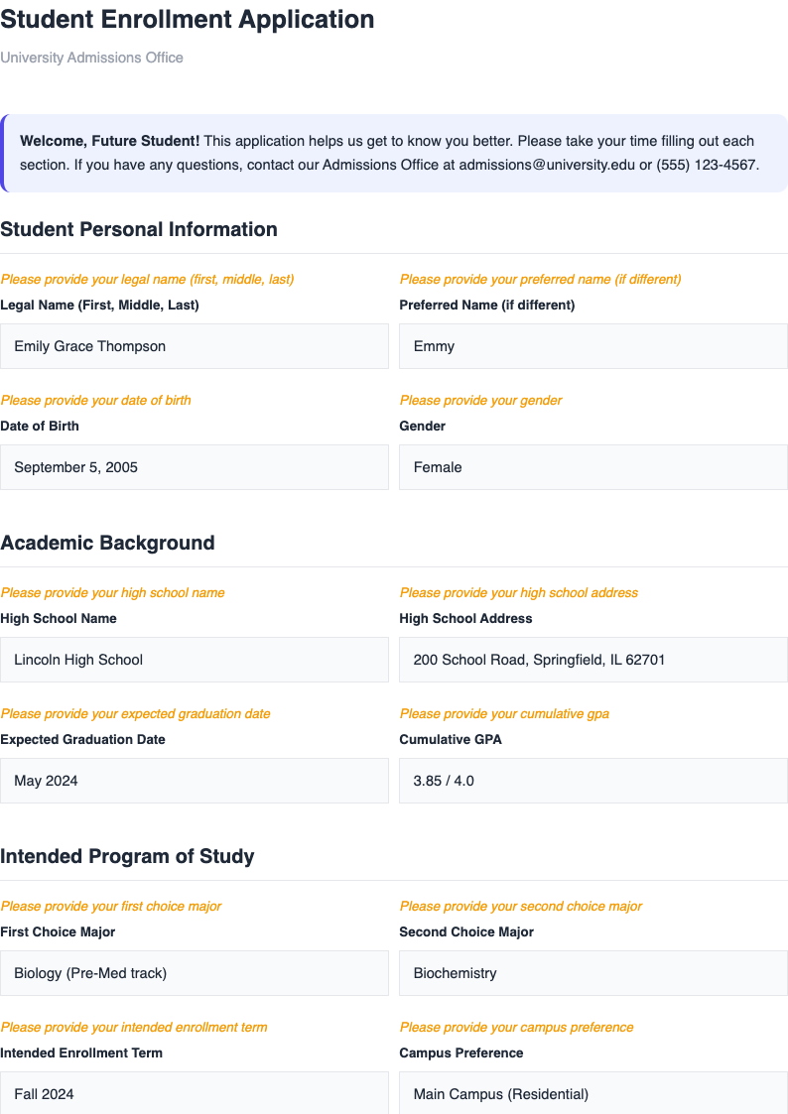Click the University Admissions Office subtitle

[x=91, y=58]
